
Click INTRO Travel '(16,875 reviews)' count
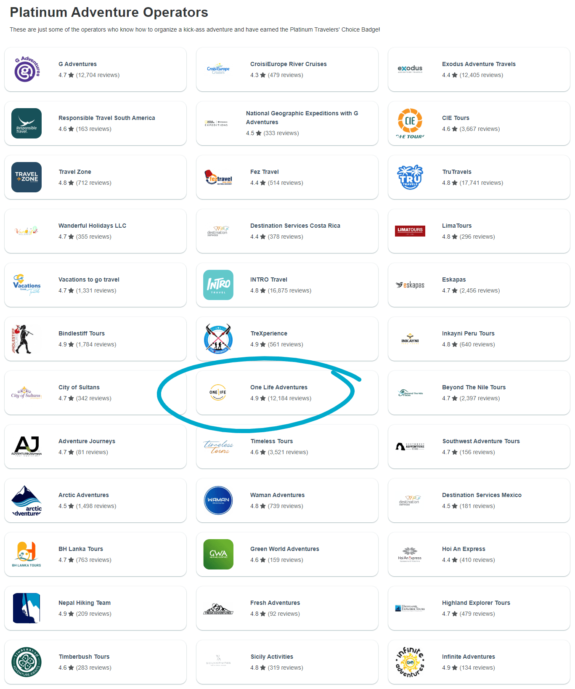[x=289, y=290]
